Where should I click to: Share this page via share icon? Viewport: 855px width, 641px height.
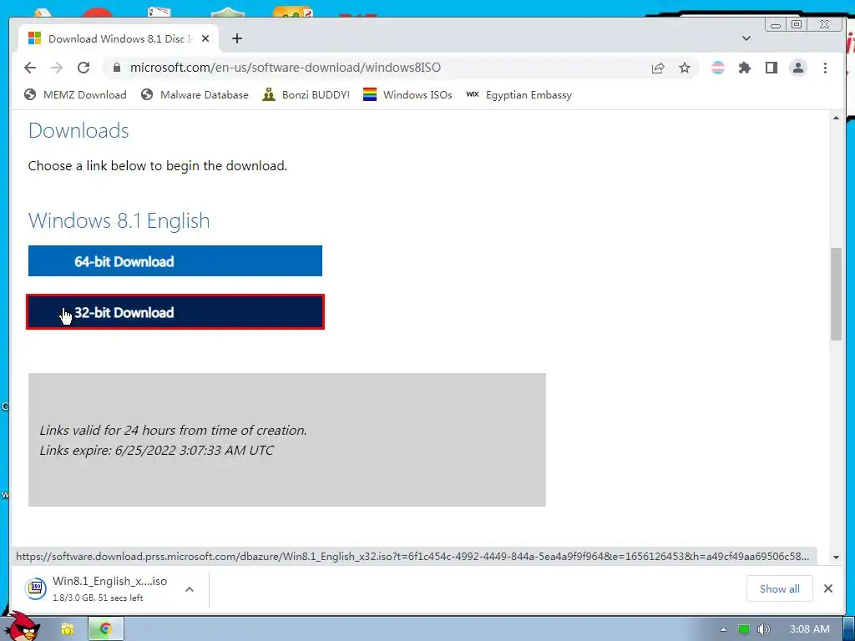point(658,68)
